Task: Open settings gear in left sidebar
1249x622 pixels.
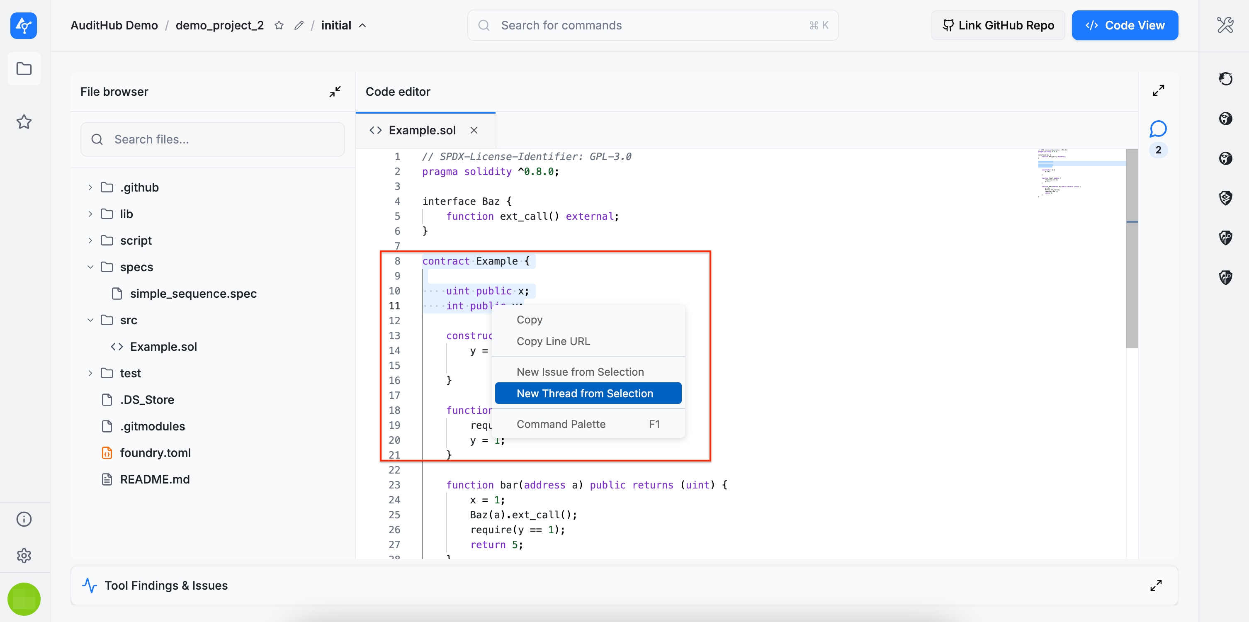Action: [24, 555]
